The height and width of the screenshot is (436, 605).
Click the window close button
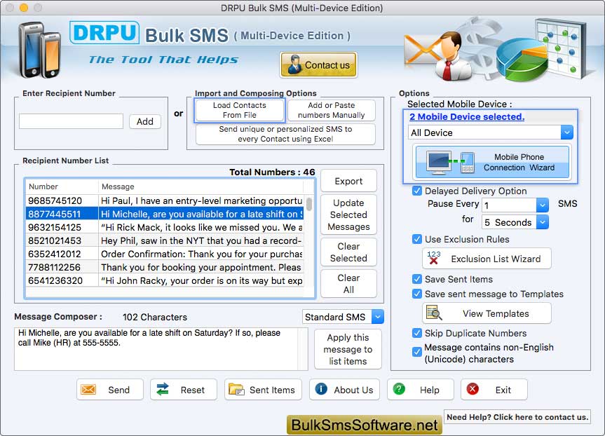coord(10,7)
